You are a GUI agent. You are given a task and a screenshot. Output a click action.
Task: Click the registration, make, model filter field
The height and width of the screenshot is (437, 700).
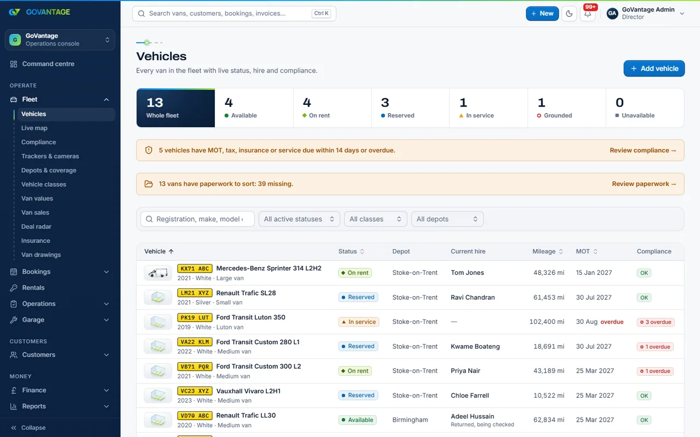[197, 219]
